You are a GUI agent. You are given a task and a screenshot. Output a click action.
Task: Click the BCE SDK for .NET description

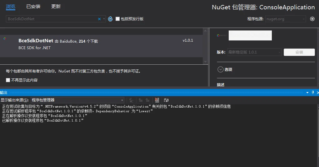[x=35, y=48]
